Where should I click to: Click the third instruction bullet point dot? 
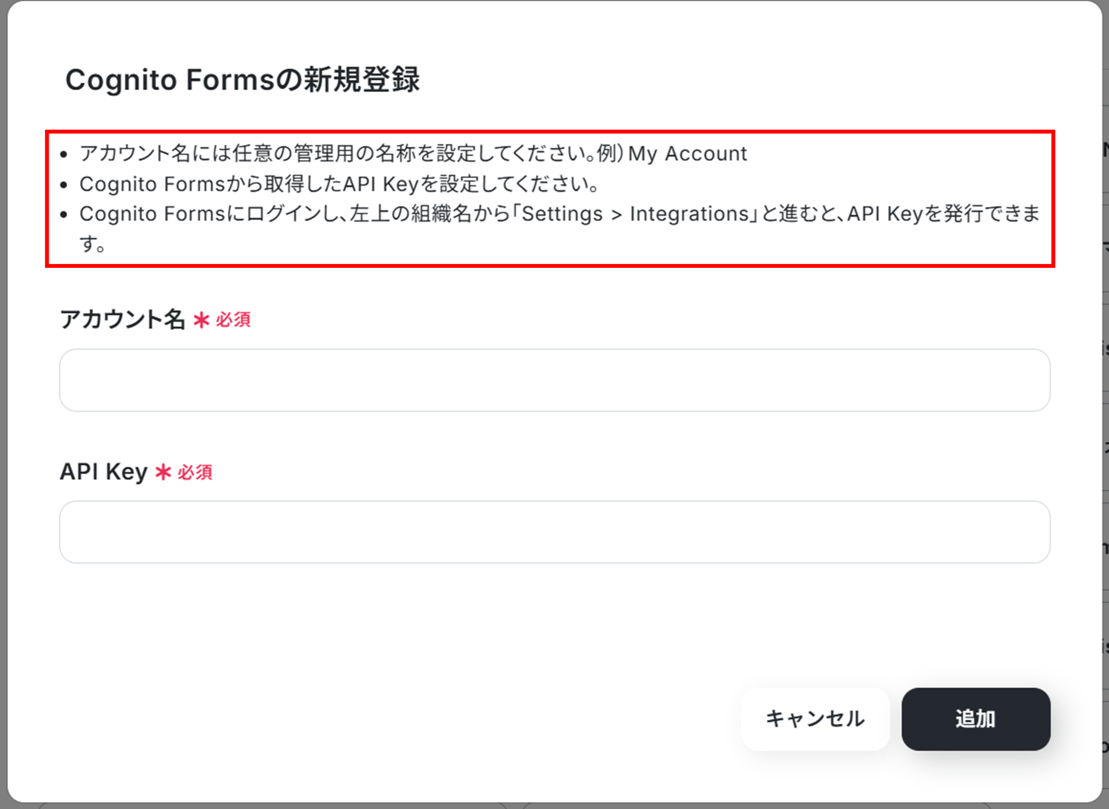64,215
